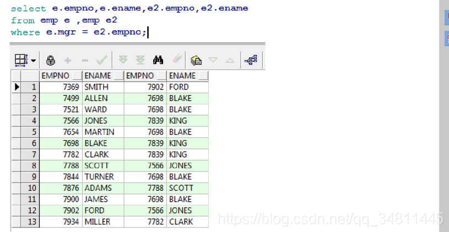The width and height of the screenshot is (449, 232).
Task: Click the next query up triangle icon
Action: (230, 60)
